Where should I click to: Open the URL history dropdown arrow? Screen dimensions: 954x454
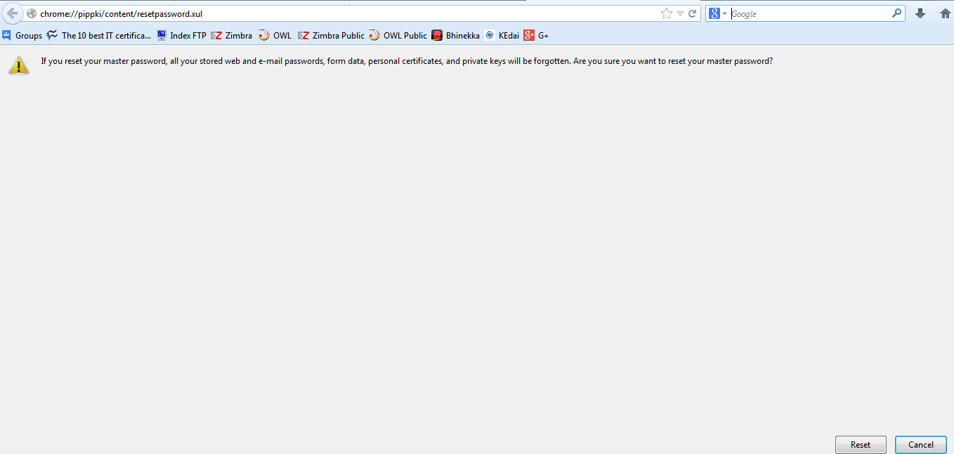tap(680, 13)
